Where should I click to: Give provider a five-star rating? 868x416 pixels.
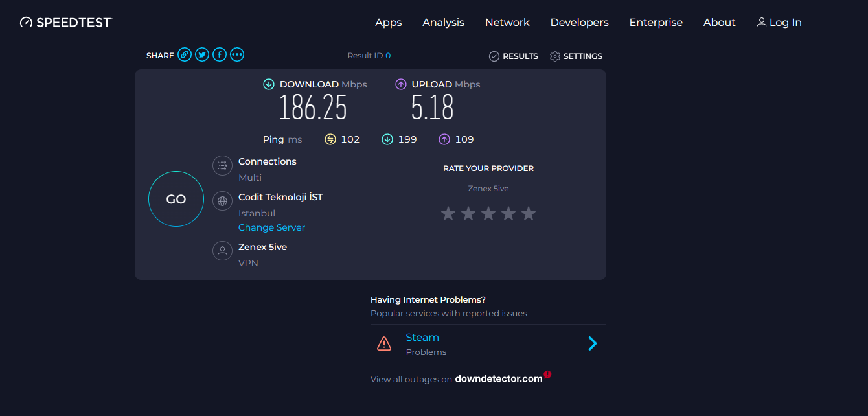529,213
